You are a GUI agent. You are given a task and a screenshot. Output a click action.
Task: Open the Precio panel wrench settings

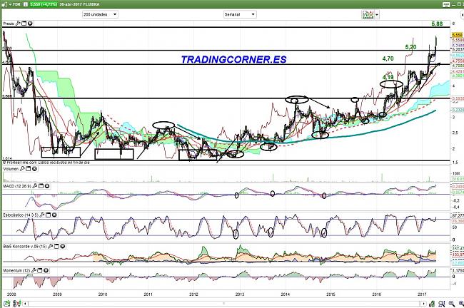tap(18, 24)
